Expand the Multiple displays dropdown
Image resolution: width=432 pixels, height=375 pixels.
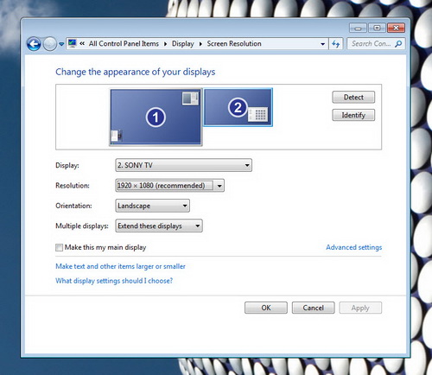click(x=159, y=226)
